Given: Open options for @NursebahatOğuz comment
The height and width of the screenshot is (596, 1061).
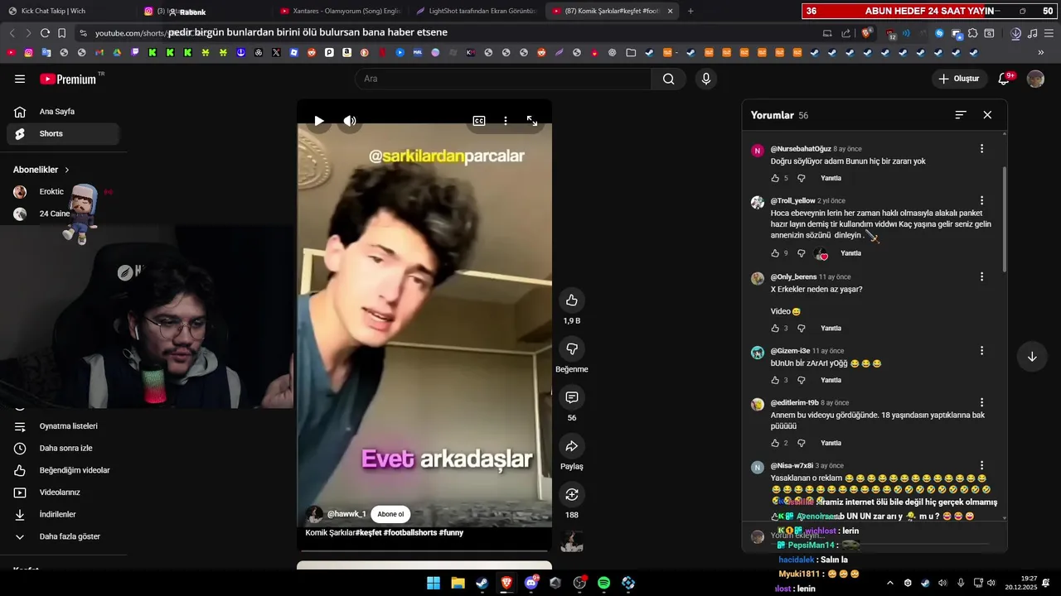Looking at the screenshot, I should 981,149.
